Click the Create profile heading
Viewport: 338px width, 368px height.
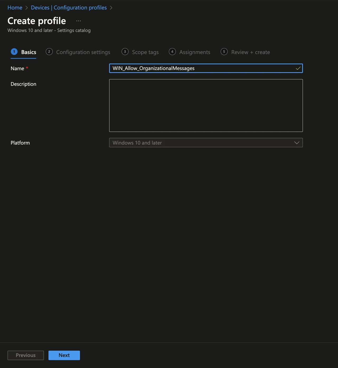37,21
